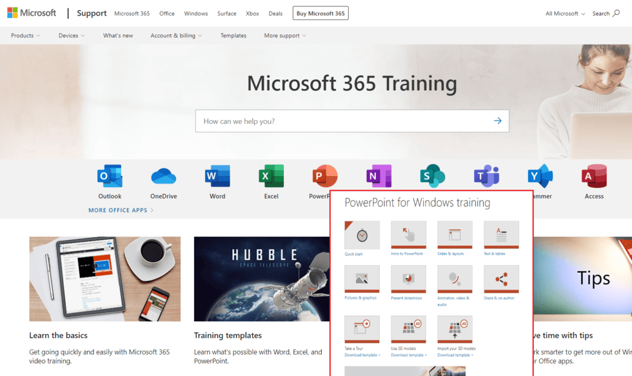
Task: Click the Learn the basics heading
Action: click(x=58, y=335)
